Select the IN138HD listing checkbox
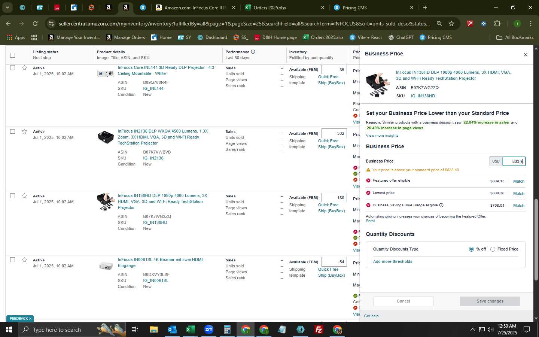 pos(12,196)
